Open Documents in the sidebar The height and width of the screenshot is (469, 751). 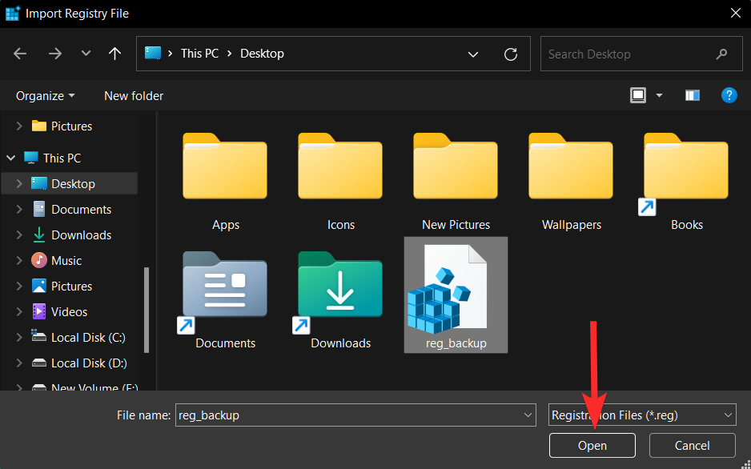pyautogui.click(x=81, y=209)
